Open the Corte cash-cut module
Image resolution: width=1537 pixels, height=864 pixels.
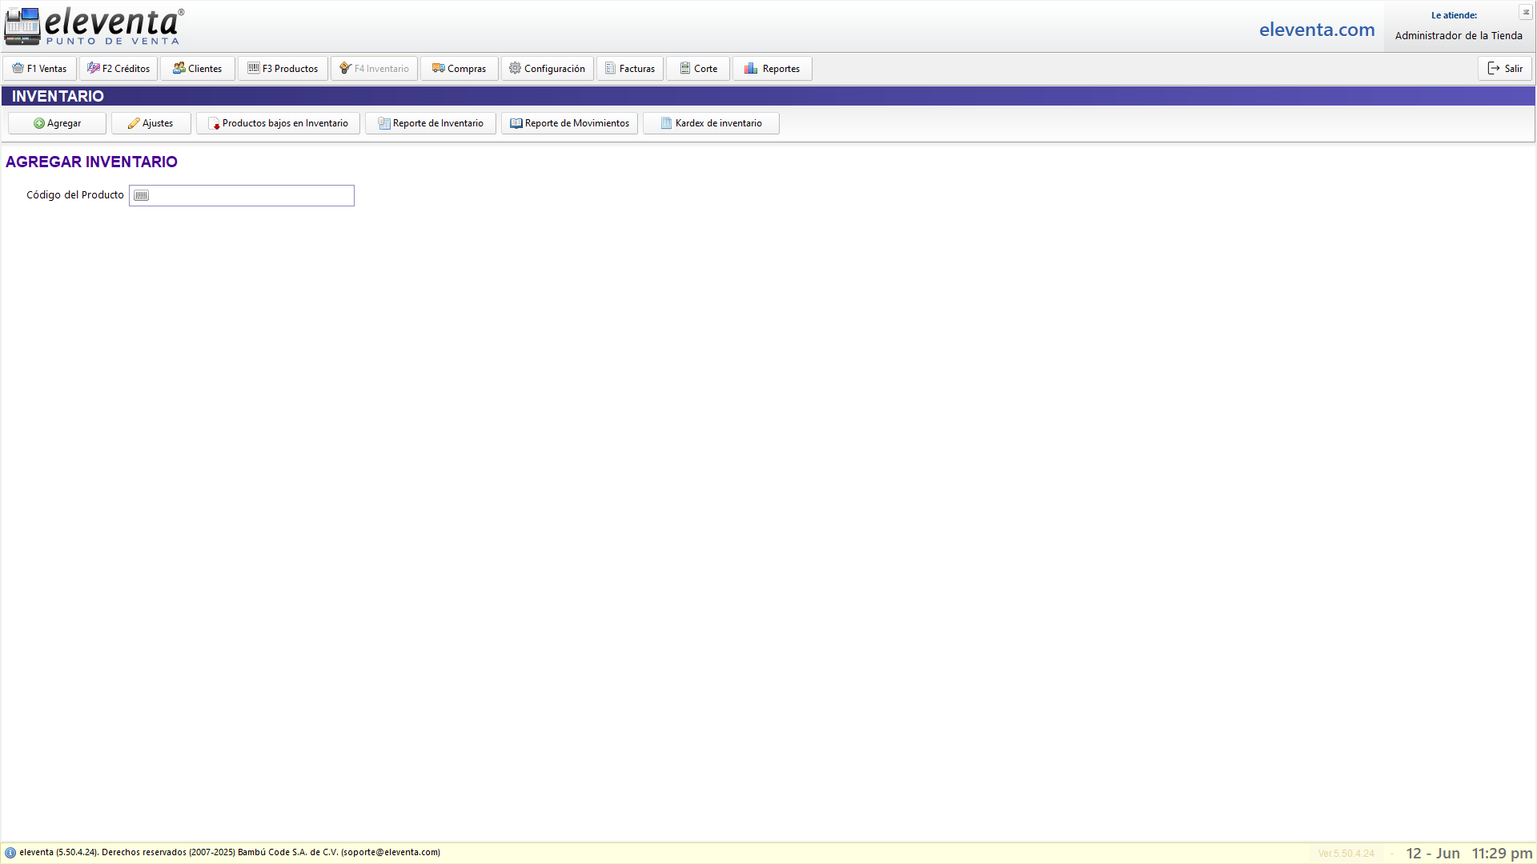pyautogui.click(x=698, y=69)
